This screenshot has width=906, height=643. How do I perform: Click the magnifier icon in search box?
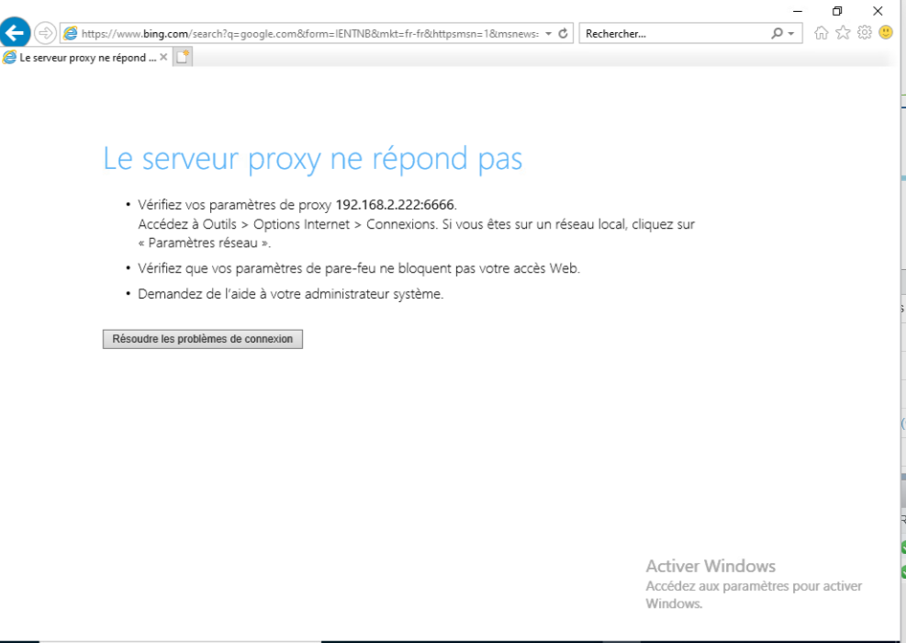click(x=777, y=34)
